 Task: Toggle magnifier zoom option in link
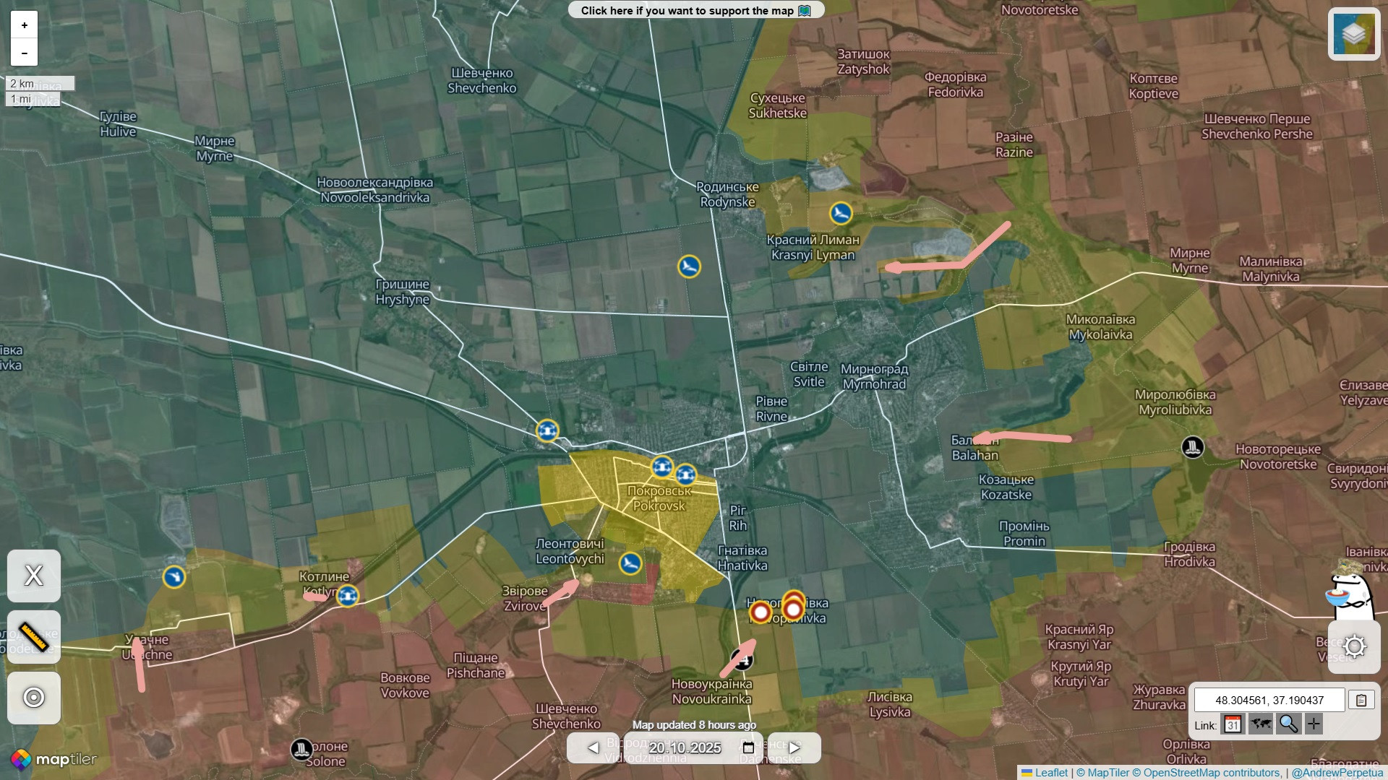[x=1288, y=724]
